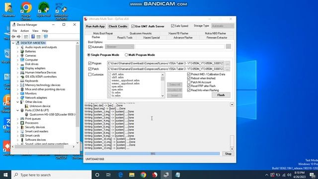Click Run Auth App button
Image resolution: width=318 pixels, height=179 pixels.
[95, 26]
